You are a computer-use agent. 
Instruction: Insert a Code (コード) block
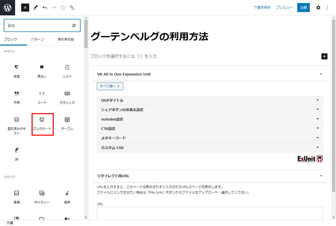42,97
